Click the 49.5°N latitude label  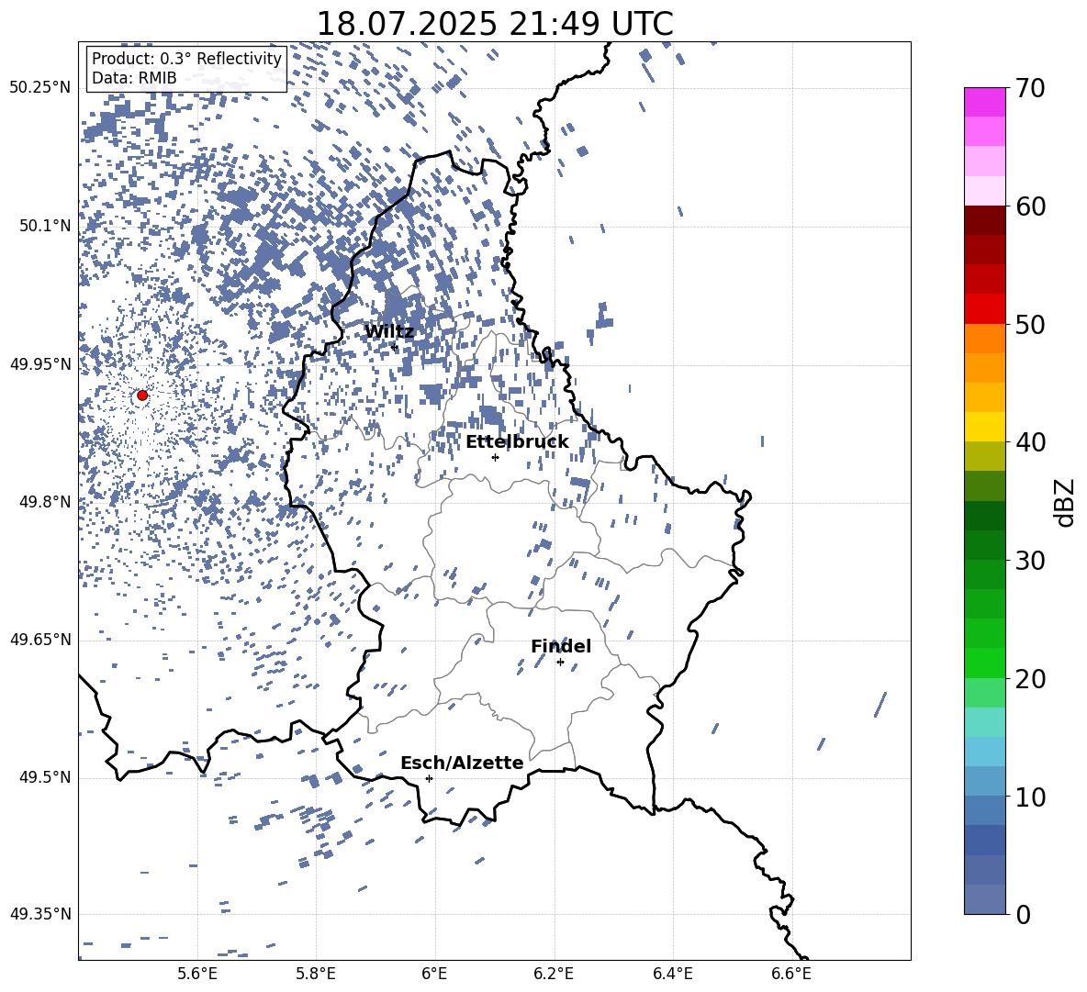click(x=44, y=777)
